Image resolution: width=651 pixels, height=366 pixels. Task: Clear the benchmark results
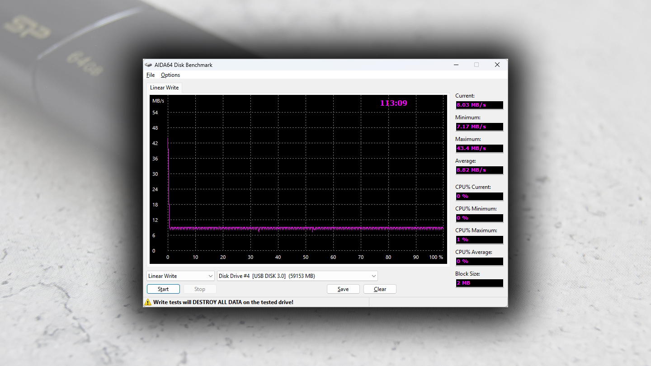[x=380, y=289]
